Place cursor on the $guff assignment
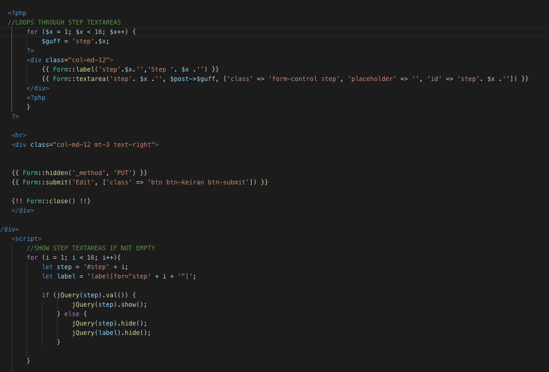The height and width of the screenshot is (372, 549). [x=75, y=41]
